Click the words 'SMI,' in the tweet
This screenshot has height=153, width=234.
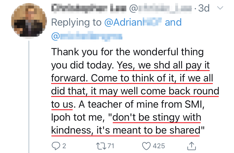pyautogui.click(x=201, y=104)
